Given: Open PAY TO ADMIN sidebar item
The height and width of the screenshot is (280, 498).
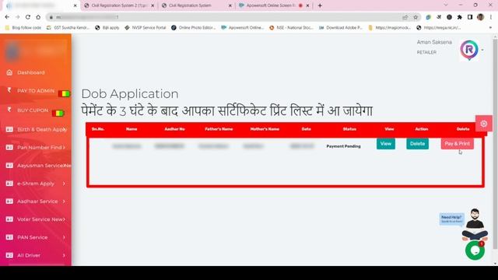Looking at the screenshot, I should [36, 91].
